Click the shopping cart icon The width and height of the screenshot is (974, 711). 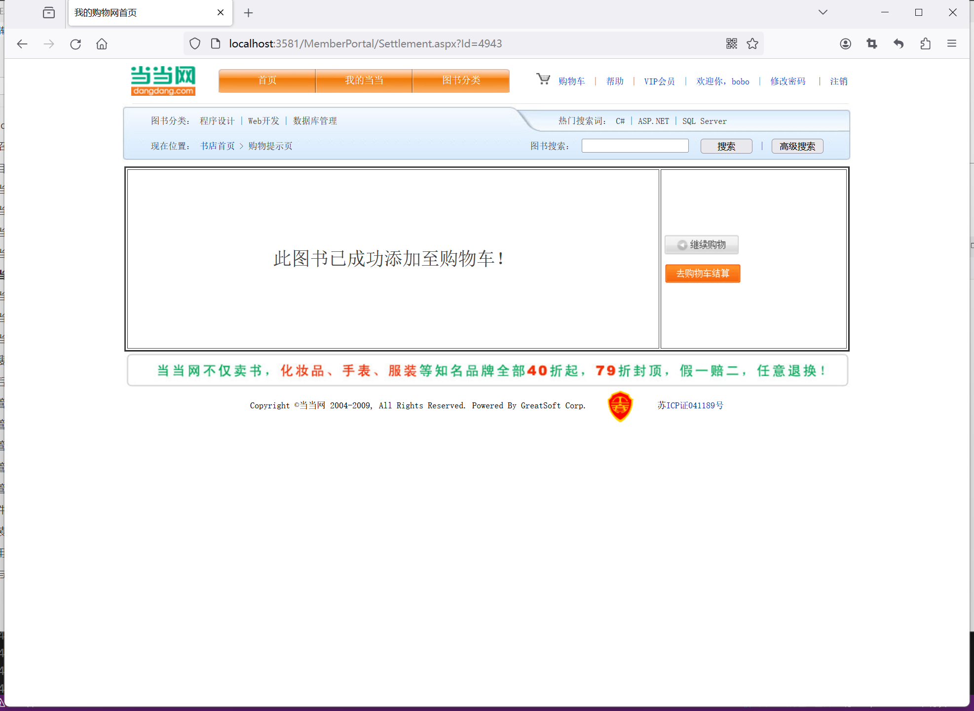click(x=543, y=79)
